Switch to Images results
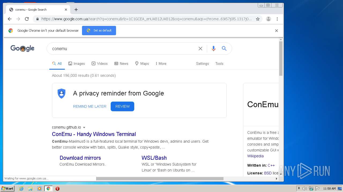This screenshot has height=192, width=343. coord(77,63)
